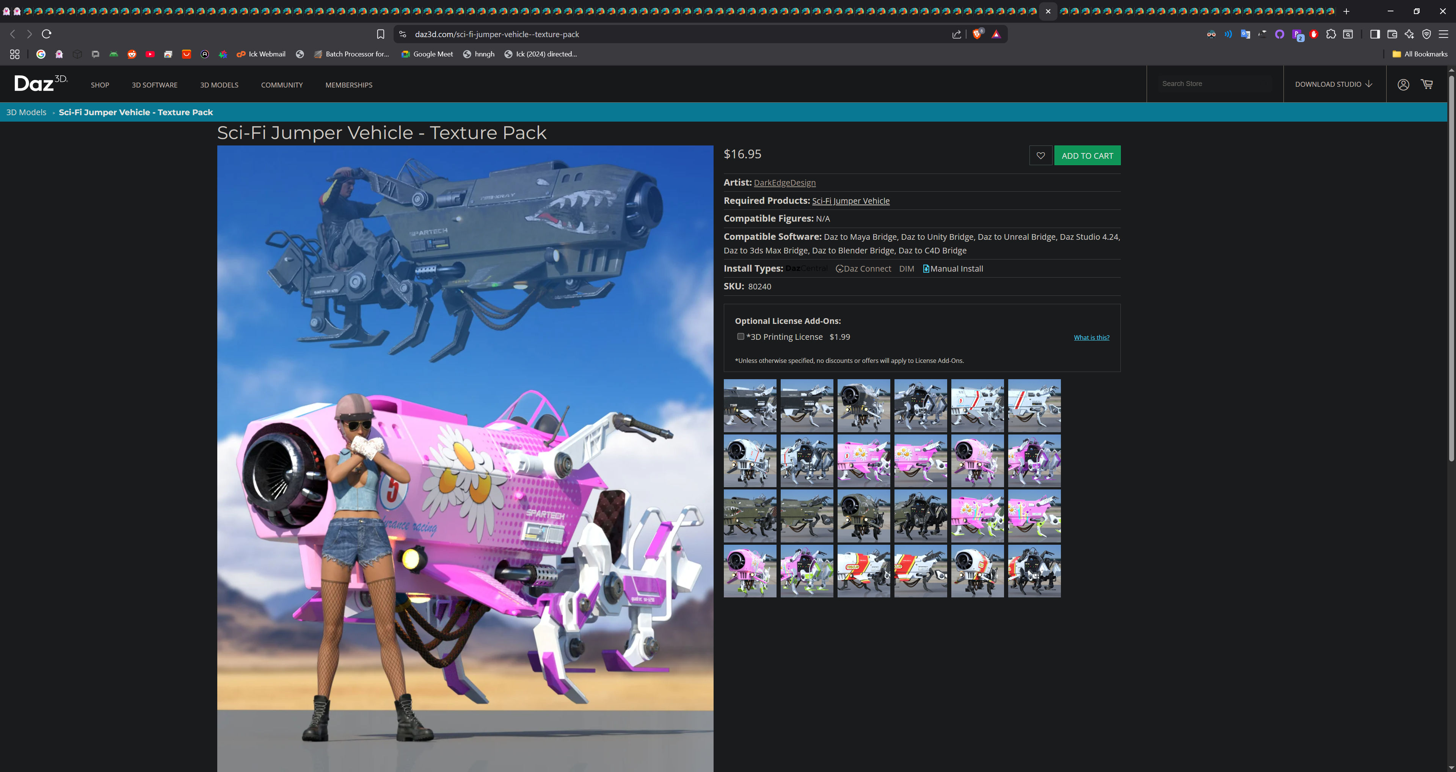Viewport: 1456px width, 772px height.
Task: View the first thumbnail, top row of gallery
Action: point(750,405)
